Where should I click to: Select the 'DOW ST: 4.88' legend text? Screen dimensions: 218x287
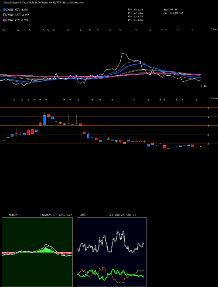pyautogui.click(x=17, y=10)
